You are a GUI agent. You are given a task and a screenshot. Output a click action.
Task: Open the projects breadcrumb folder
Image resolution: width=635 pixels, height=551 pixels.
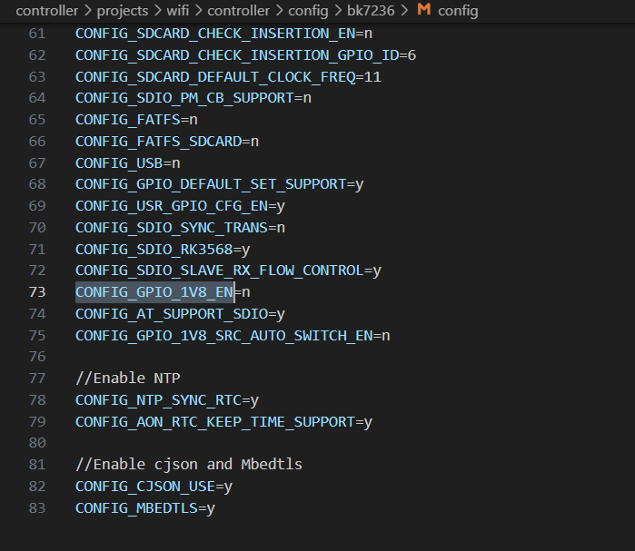pos(123,11)
